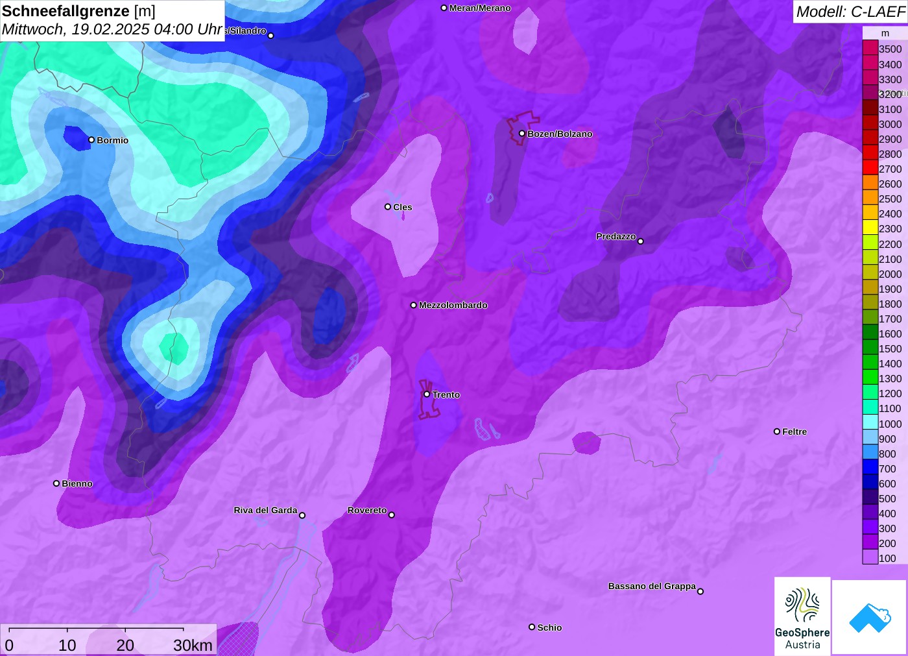Click the "1500" legend value label
The width and height of the screenshot is (908, 656).
(x=890, y=348)
